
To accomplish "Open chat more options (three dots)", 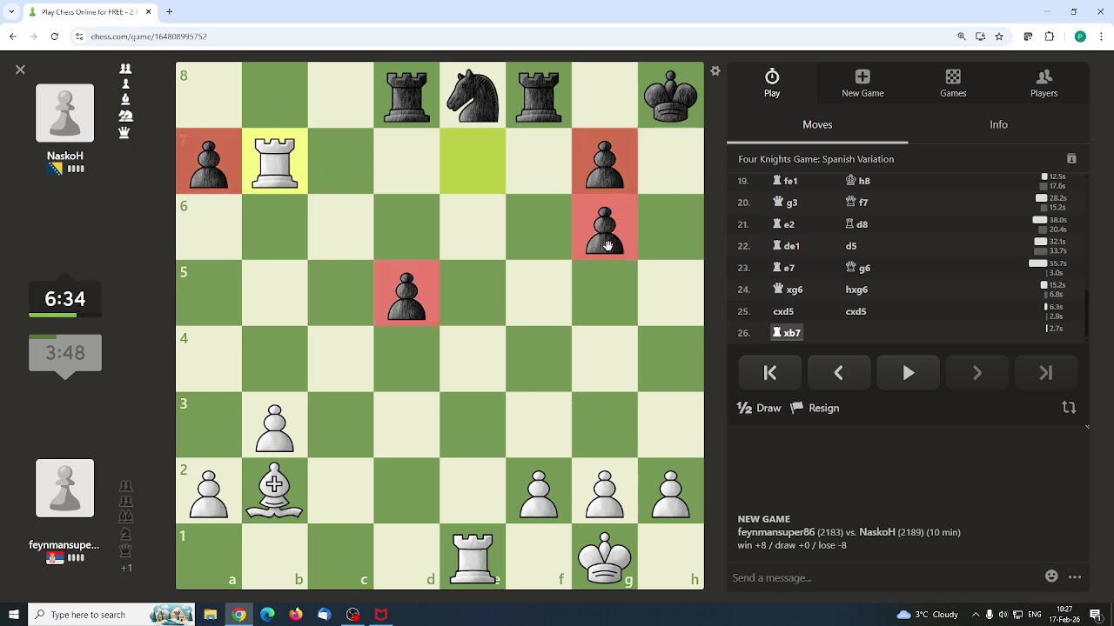I will pos(1075,576).
